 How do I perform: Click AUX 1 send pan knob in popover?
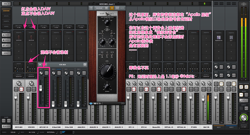pyautogui.click(x=41, y=73)
